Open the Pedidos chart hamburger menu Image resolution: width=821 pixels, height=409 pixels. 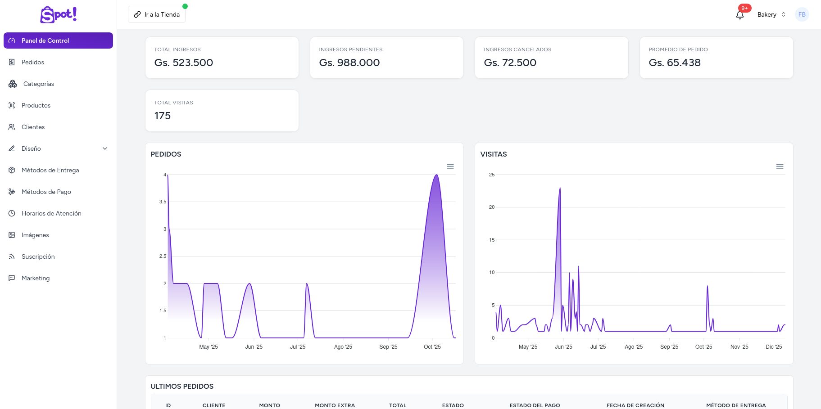point(450,166)
